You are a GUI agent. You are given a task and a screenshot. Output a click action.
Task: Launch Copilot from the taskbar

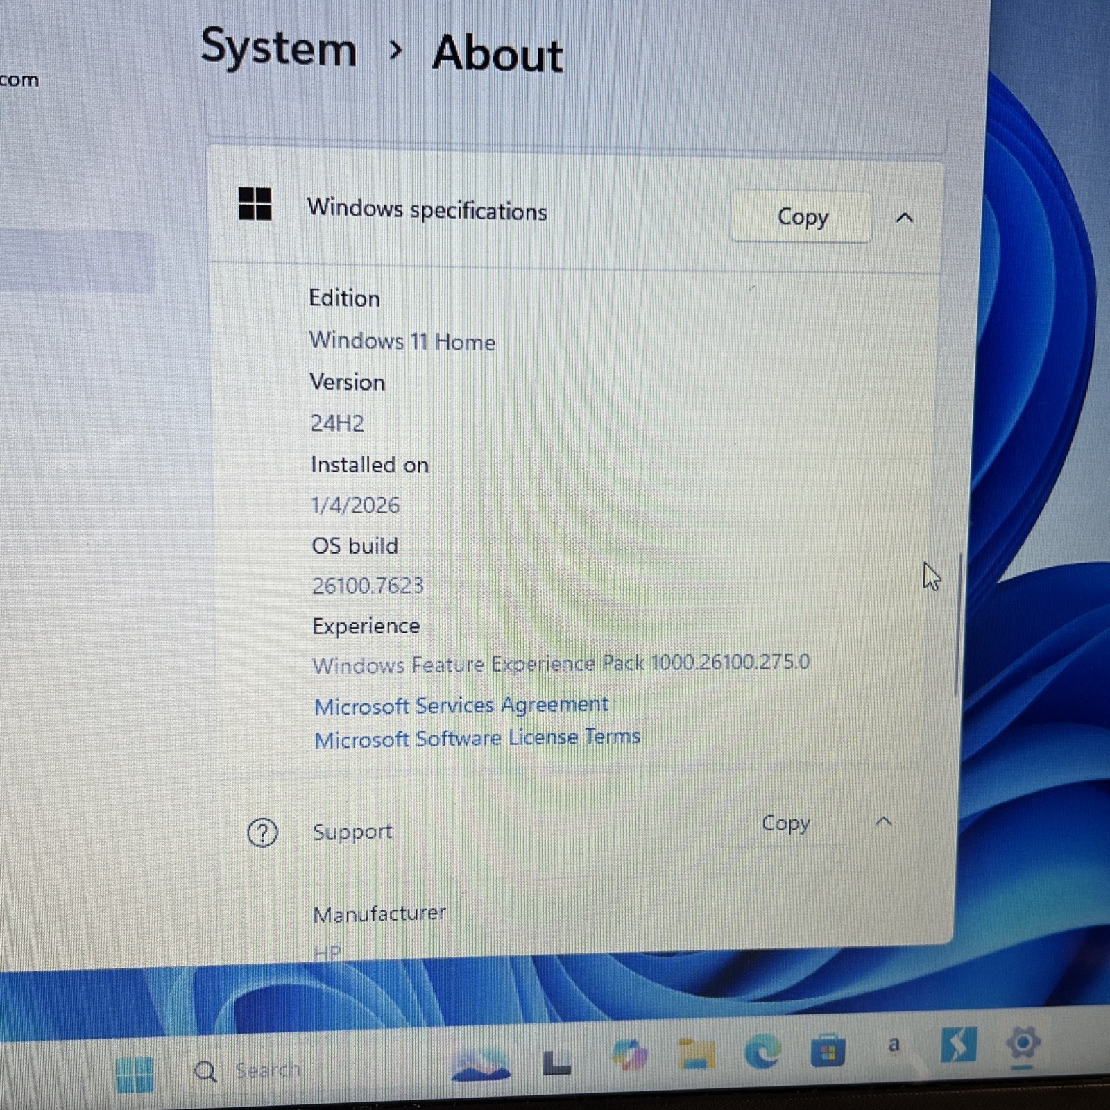(x=630, y=1055)
